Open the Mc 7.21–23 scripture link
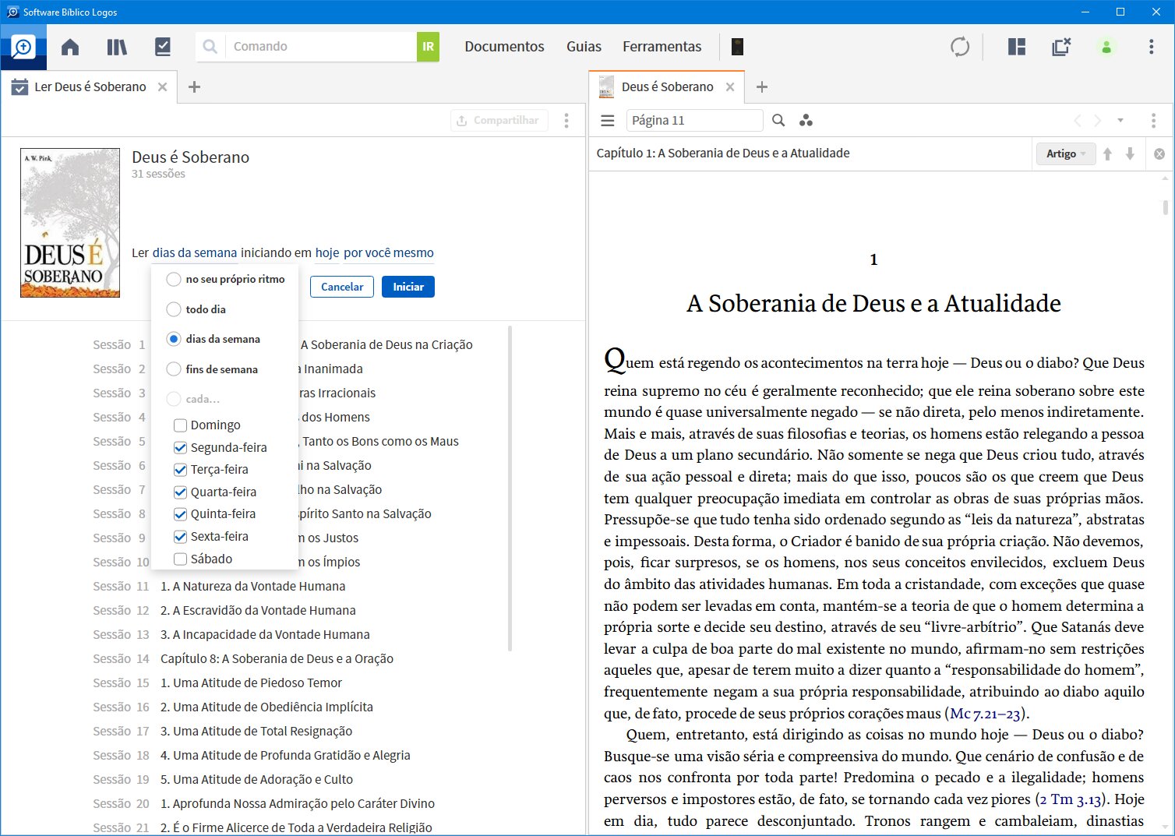The width and height of the screenshot is (1175, 836). [986, 714]
